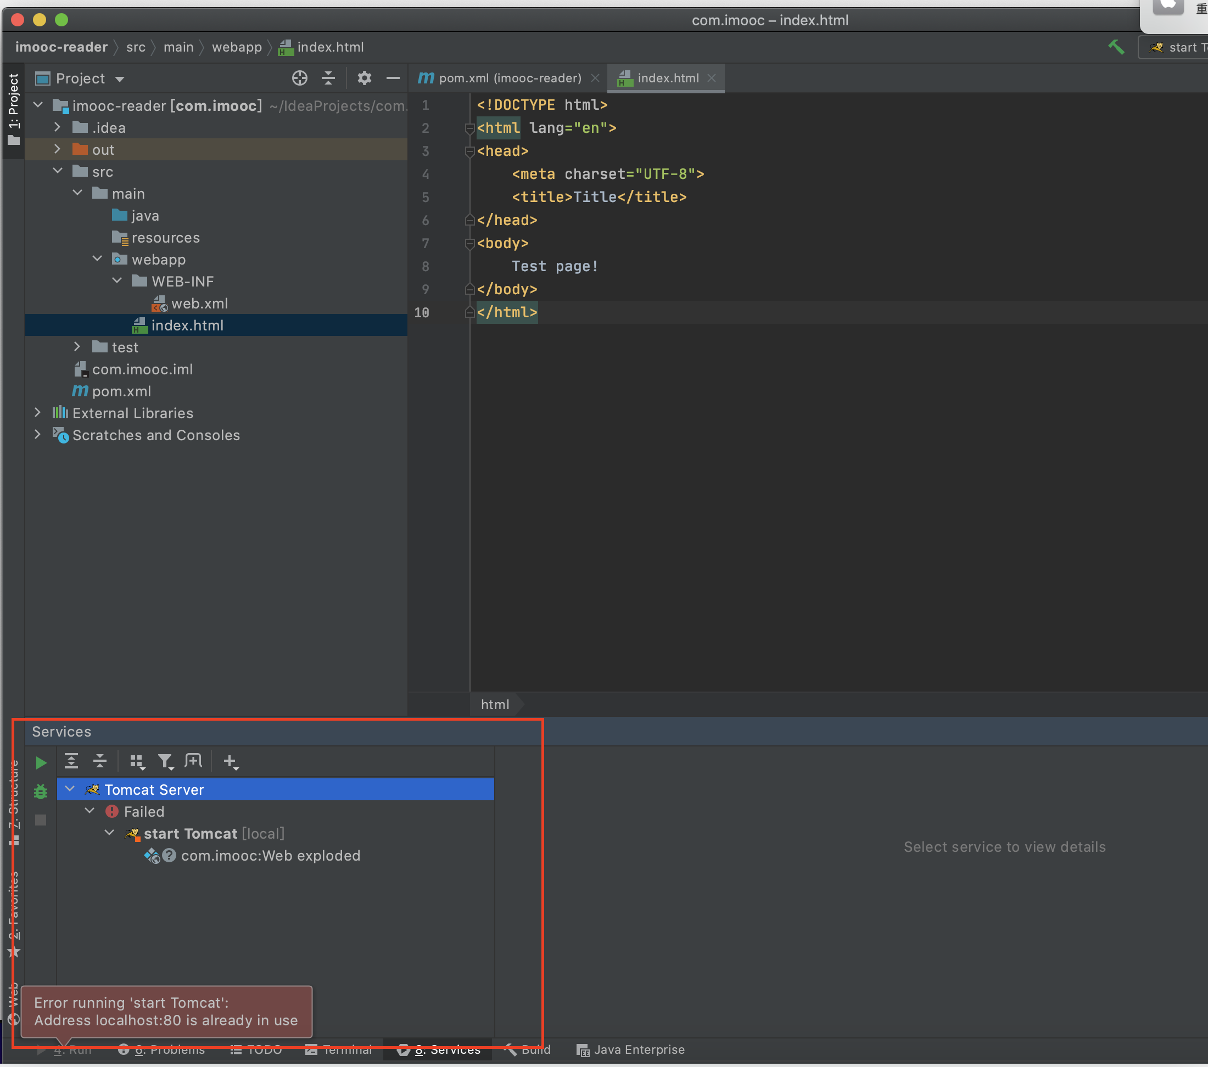Click the Stop square icon in Services
The width and height of the screenshot is (1208, 1067).
[x=41, y=820]
